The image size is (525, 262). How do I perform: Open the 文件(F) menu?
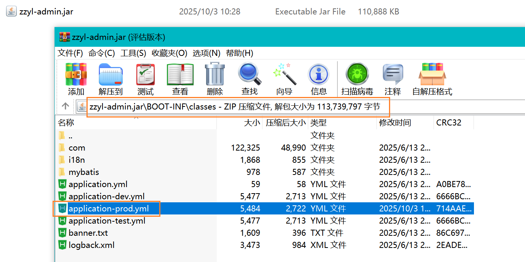(70, 53)
